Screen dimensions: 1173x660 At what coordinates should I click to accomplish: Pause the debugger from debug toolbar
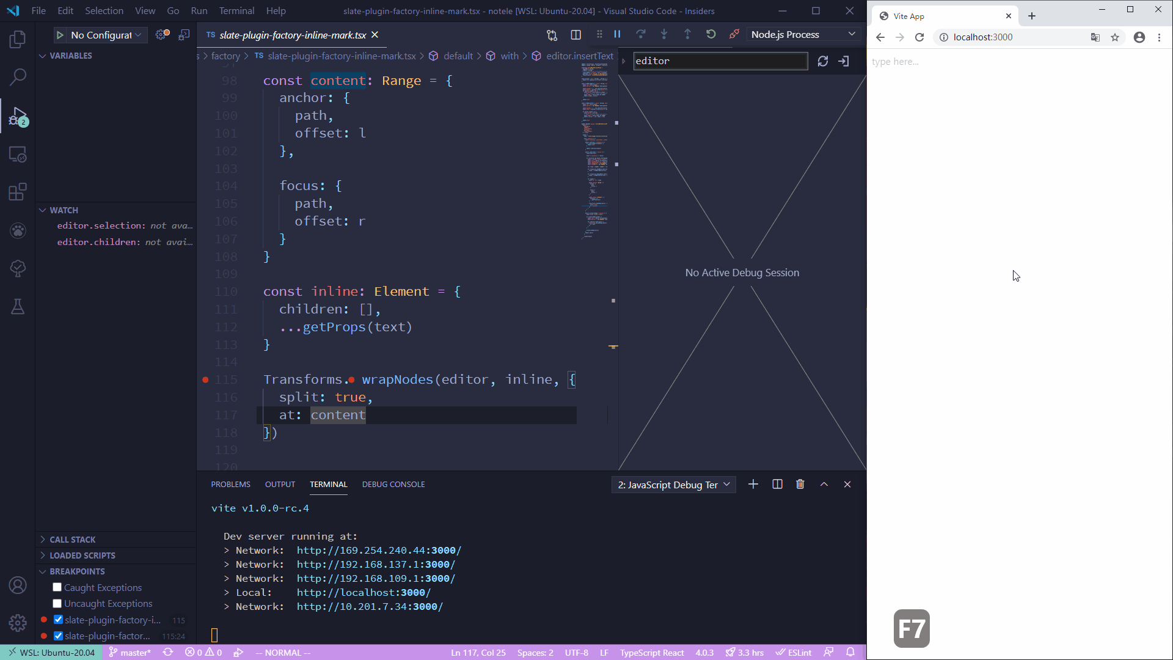pos(617,35)
